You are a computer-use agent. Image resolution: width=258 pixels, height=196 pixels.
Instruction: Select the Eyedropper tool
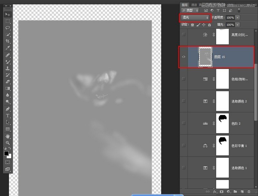7,48
